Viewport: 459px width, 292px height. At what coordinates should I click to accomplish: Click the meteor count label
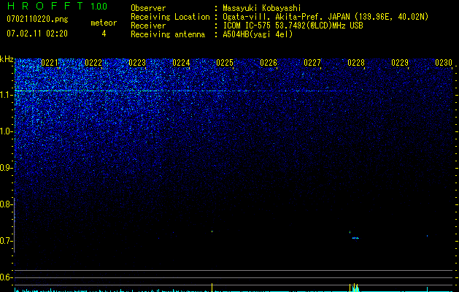coord(104,23)
